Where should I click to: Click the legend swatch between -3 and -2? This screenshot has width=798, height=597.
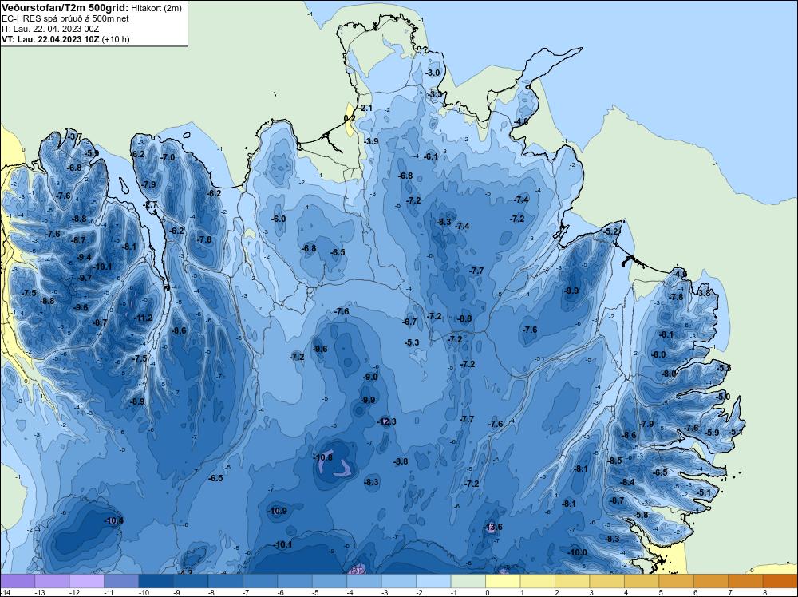[x=399, y=581]
